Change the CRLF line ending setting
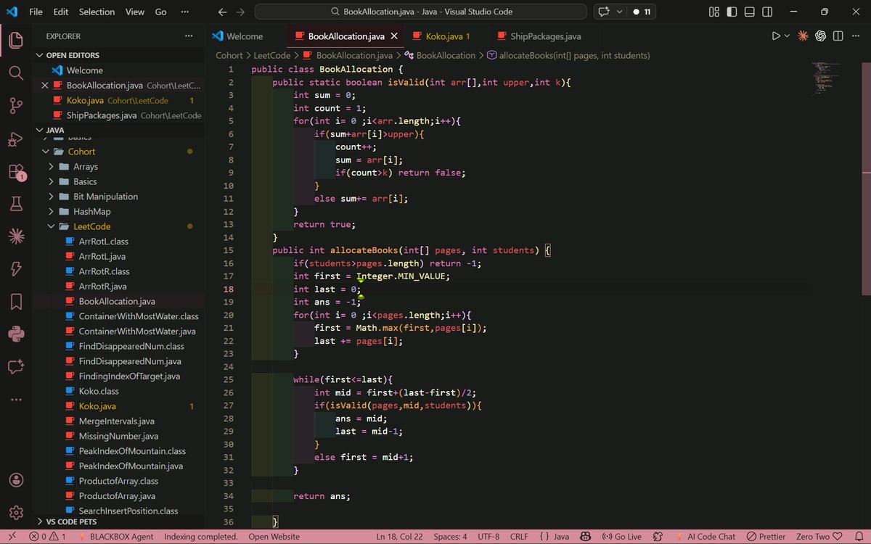 (519, 537)
